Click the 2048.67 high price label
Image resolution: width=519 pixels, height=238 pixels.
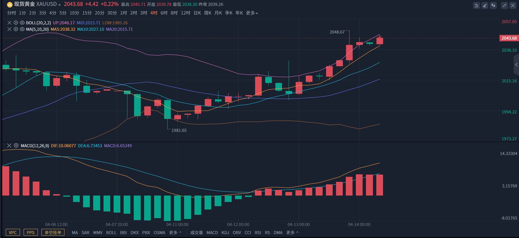[337, 32]
